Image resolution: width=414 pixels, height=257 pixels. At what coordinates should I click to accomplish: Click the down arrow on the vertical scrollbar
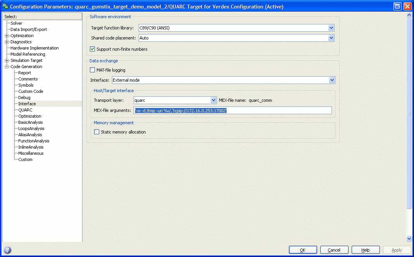coord(409,239)
